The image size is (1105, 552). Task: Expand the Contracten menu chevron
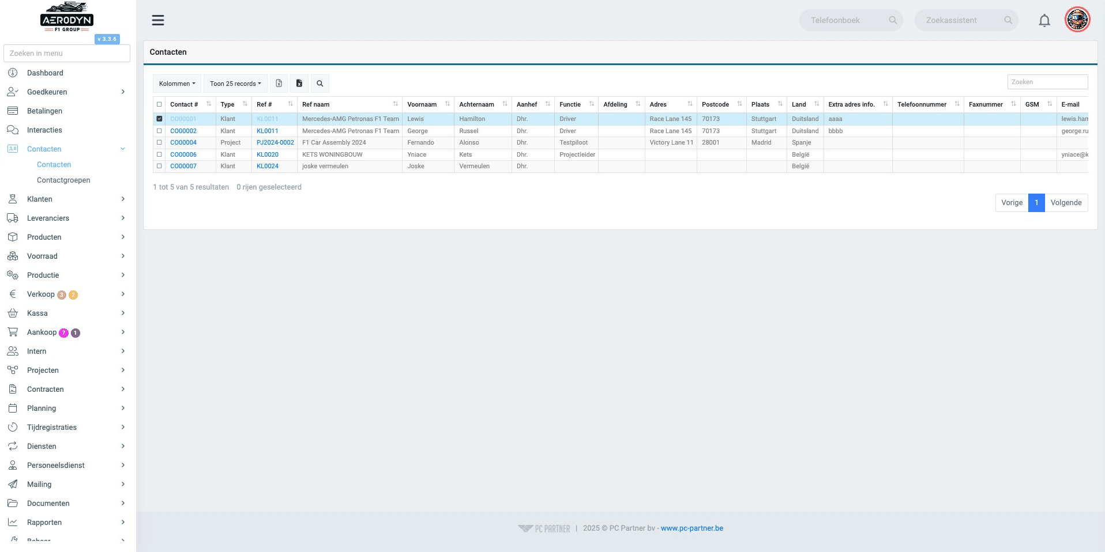pyautogui.click(x=123, y=389)
